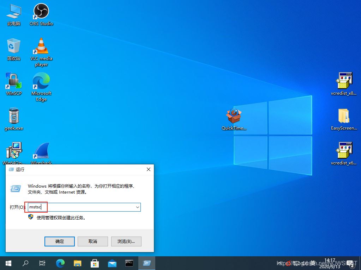The height and width of the screenshot is (270, 361).
Task: Click the mstsc text input field
Action: point(81,207)
